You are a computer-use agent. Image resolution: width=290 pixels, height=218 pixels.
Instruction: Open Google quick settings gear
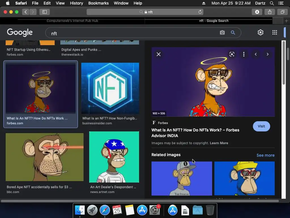(x=261, y=32)
